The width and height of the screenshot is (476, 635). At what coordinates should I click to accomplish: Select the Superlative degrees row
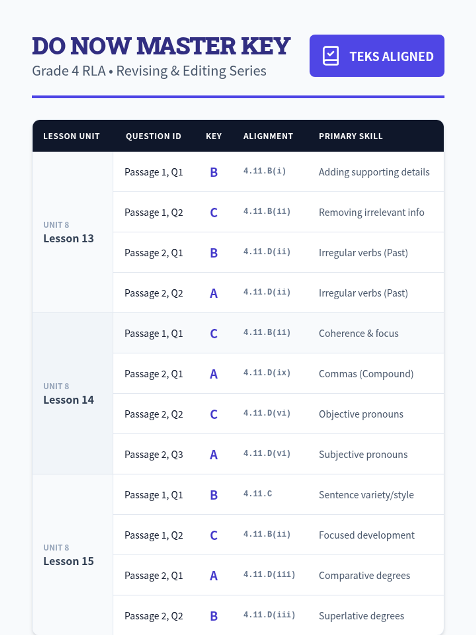pos(278,616)
